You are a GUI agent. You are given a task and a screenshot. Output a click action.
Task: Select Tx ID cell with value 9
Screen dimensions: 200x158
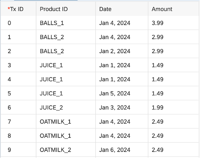(18, 150)
